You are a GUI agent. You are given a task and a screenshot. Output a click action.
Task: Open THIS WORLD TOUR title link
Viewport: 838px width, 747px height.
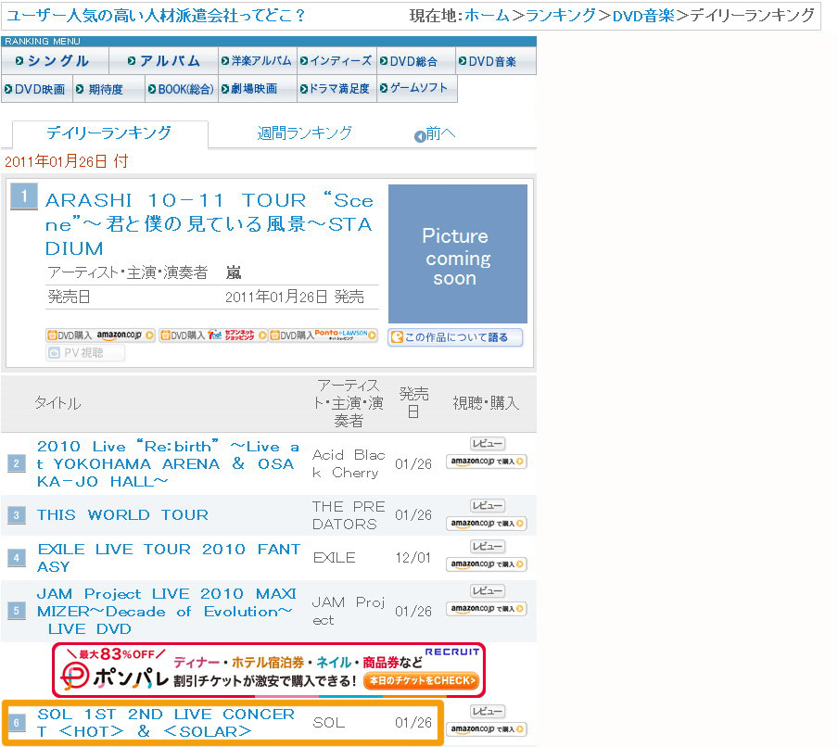[x=122, y=515]
